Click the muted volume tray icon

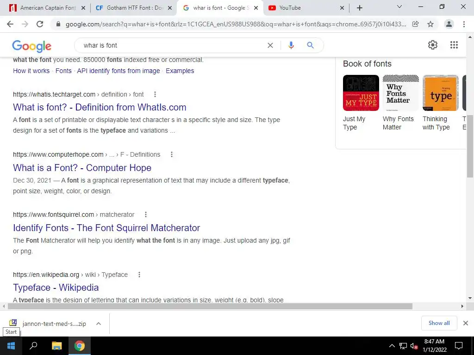coord(414,346)
